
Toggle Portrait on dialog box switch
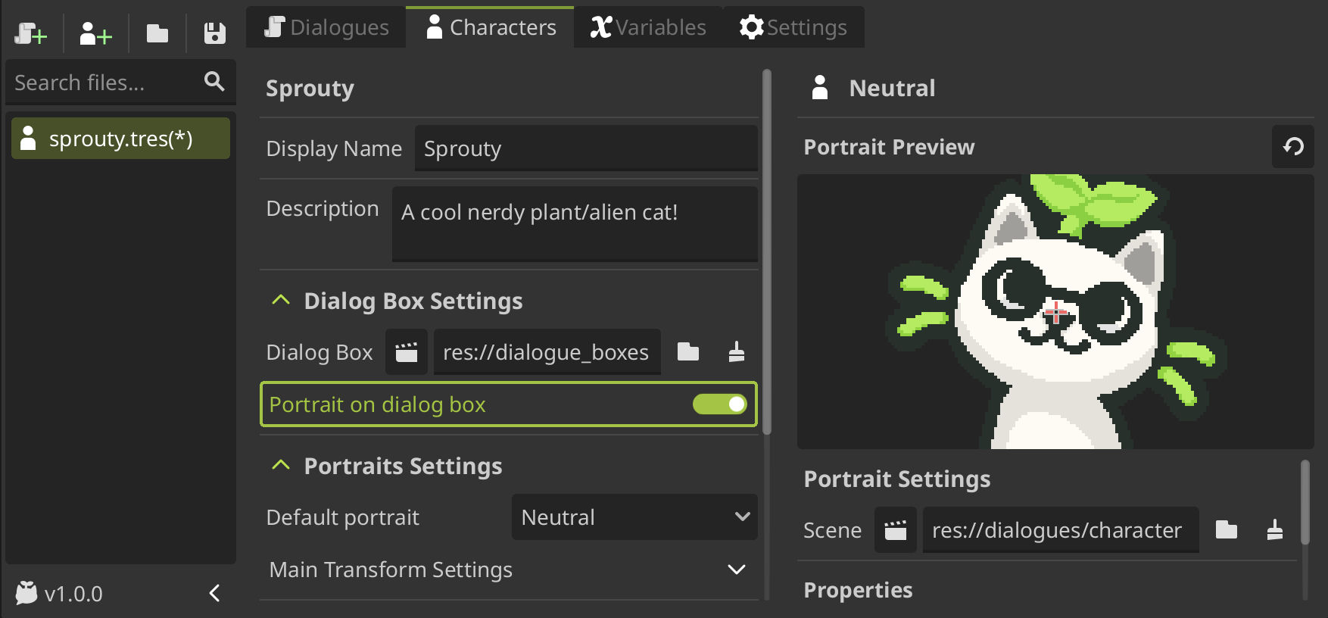(x=720, y=404)
